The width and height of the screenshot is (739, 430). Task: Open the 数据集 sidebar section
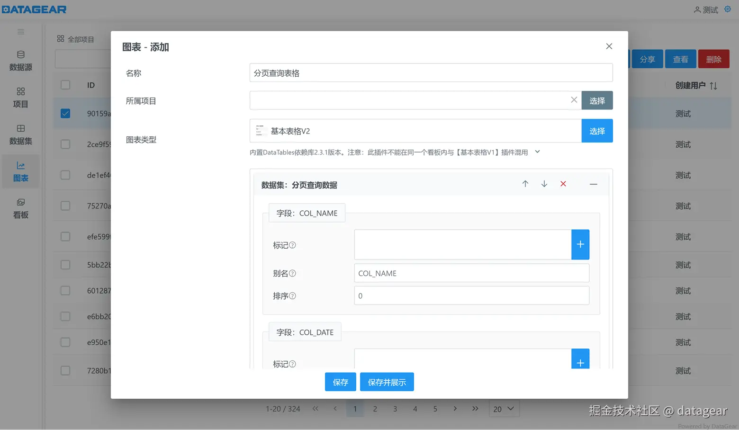(21, 135)
